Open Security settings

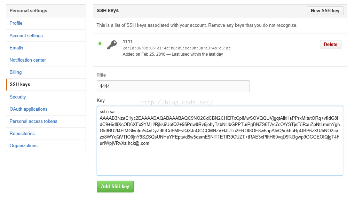coord(18,97)
